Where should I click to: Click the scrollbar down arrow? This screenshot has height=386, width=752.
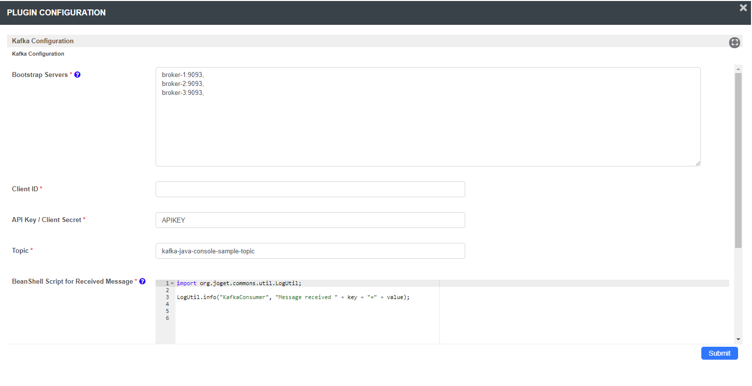(738, 339)
